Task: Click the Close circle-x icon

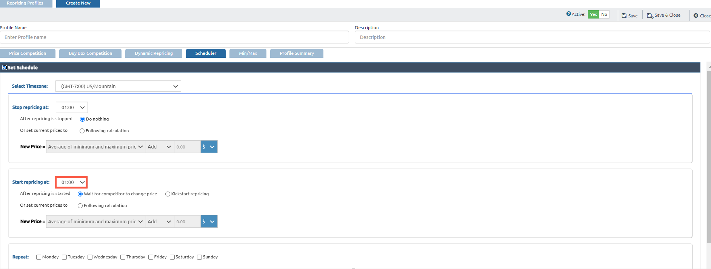Action: 696,15
